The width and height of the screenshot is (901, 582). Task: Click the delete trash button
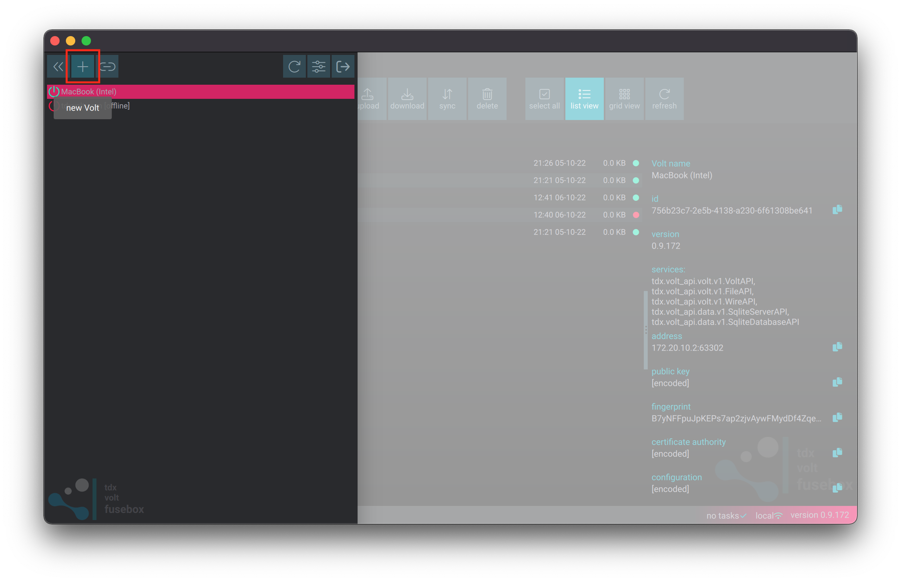(x=487, y=99)
